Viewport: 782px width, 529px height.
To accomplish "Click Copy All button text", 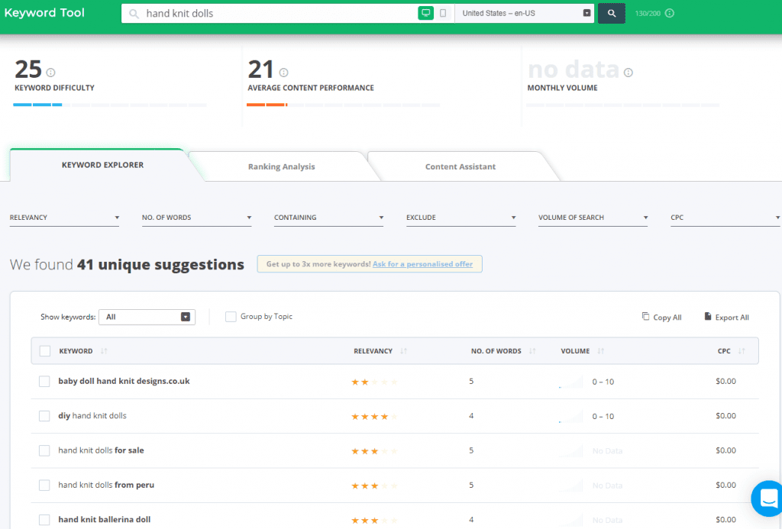I will click(x=667, y=318).
